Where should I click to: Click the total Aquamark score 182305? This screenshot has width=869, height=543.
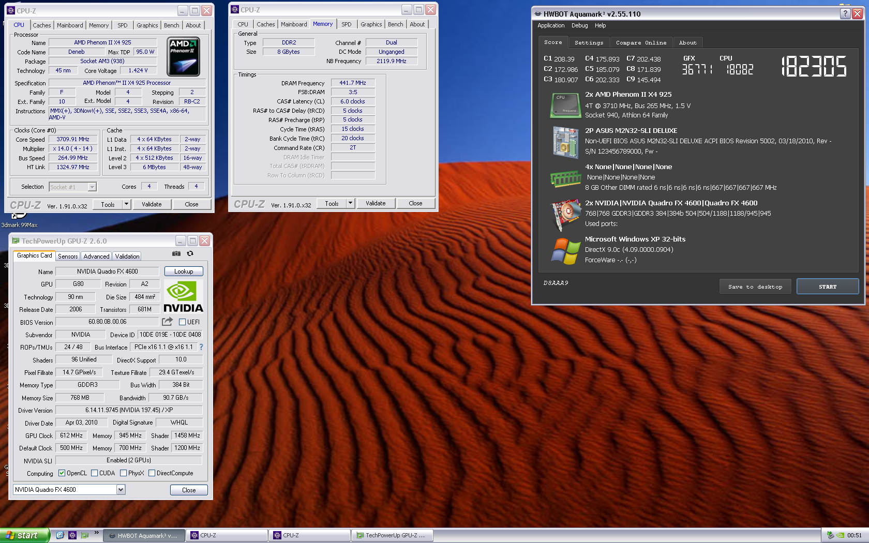pyautogui.click(x=814, y=66)
